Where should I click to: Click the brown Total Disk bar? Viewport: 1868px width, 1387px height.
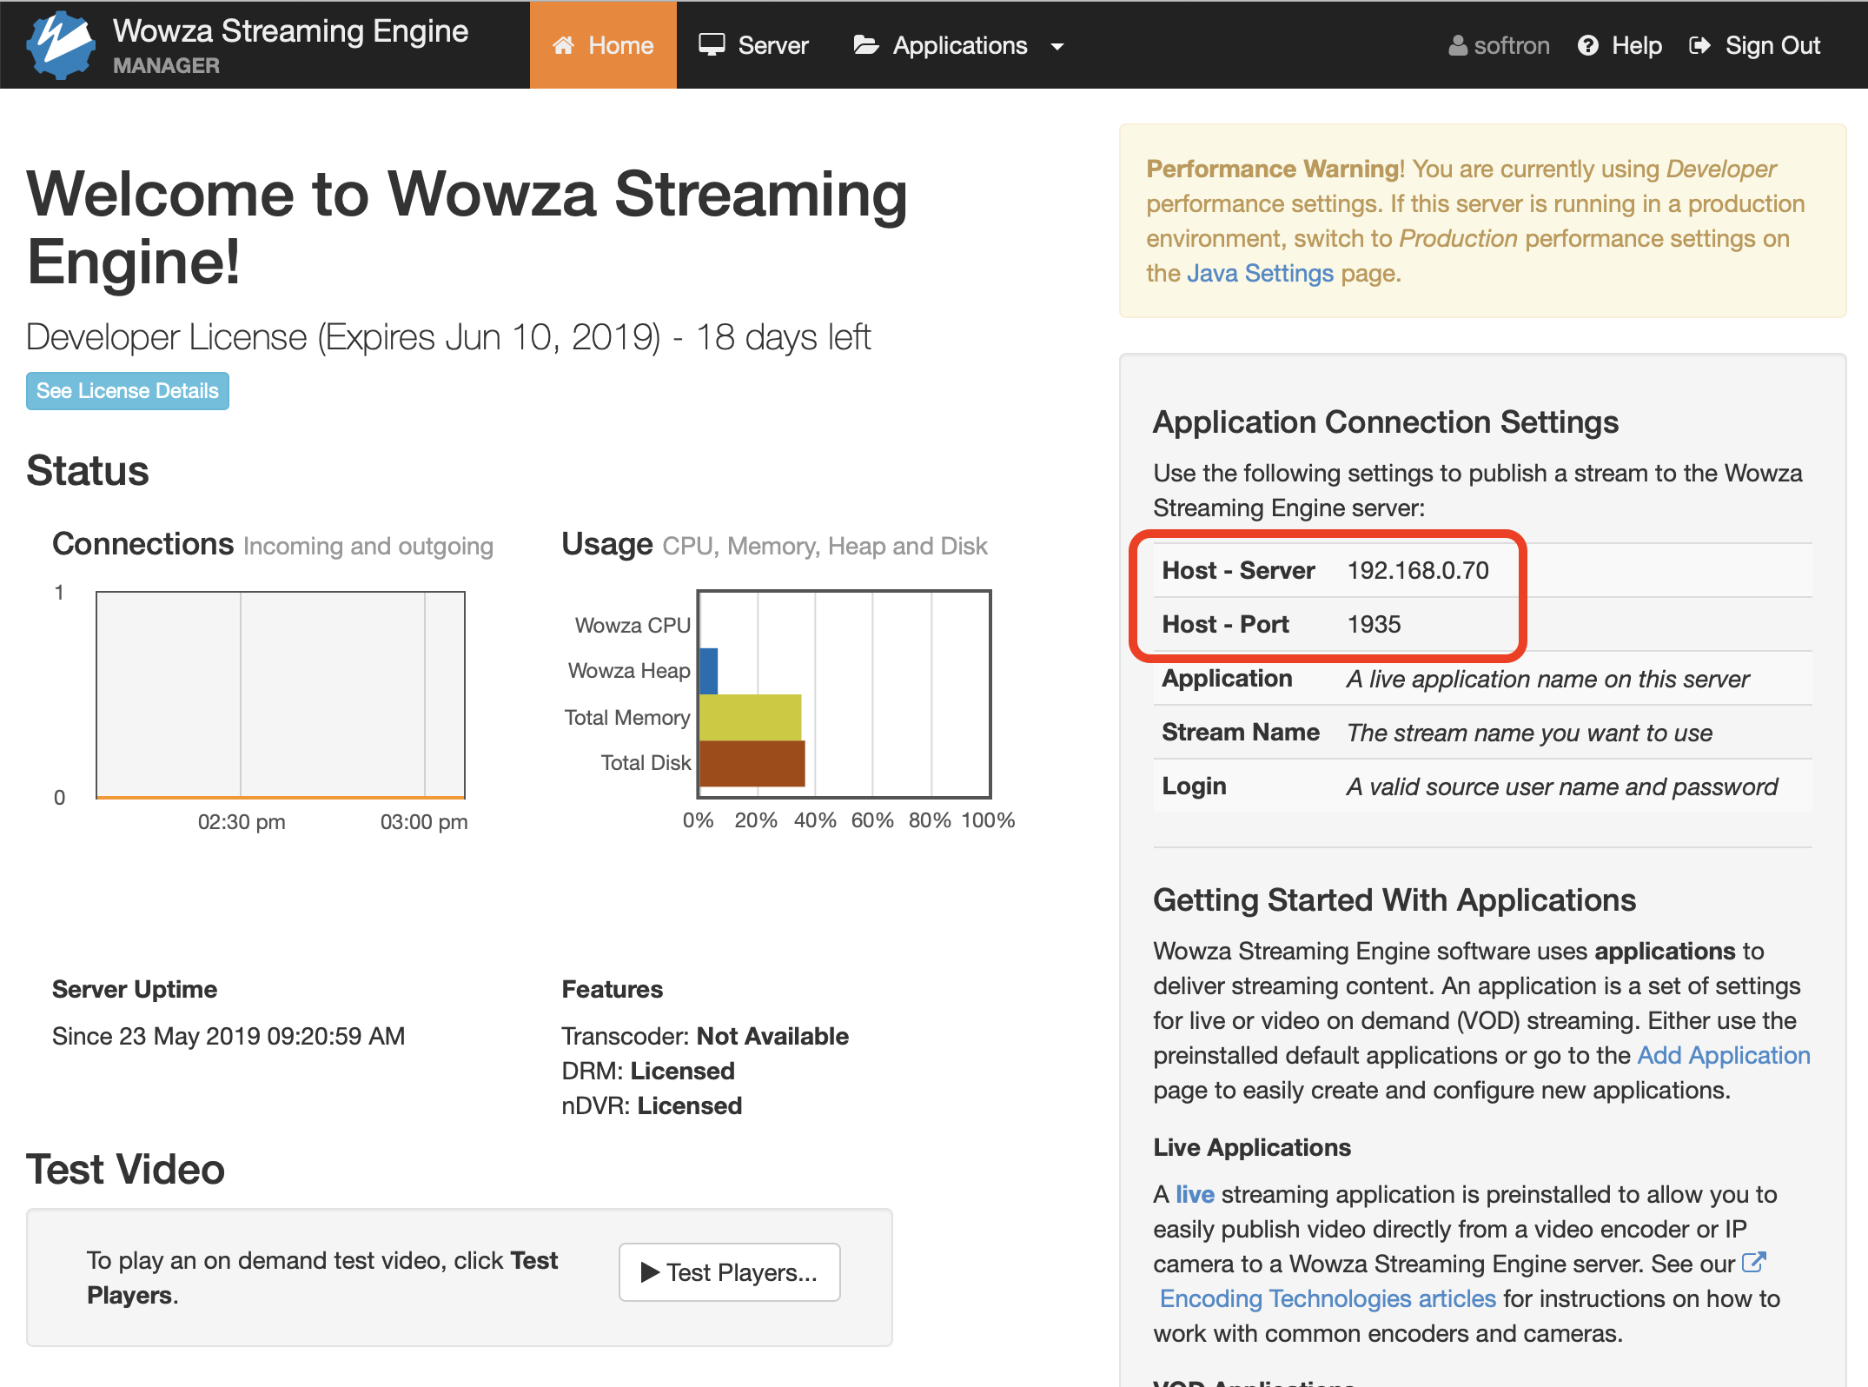coord(752,763)
